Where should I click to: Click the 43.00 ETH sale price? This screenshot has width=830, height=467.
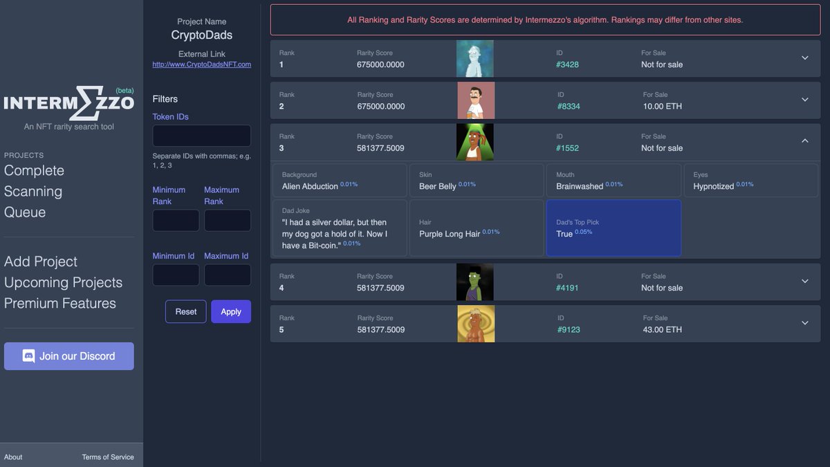tap(663, 329)
